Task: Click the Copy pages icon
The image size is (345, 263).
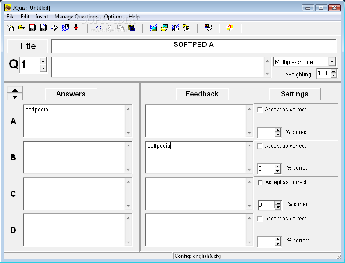Action: (x=120, y=28)
